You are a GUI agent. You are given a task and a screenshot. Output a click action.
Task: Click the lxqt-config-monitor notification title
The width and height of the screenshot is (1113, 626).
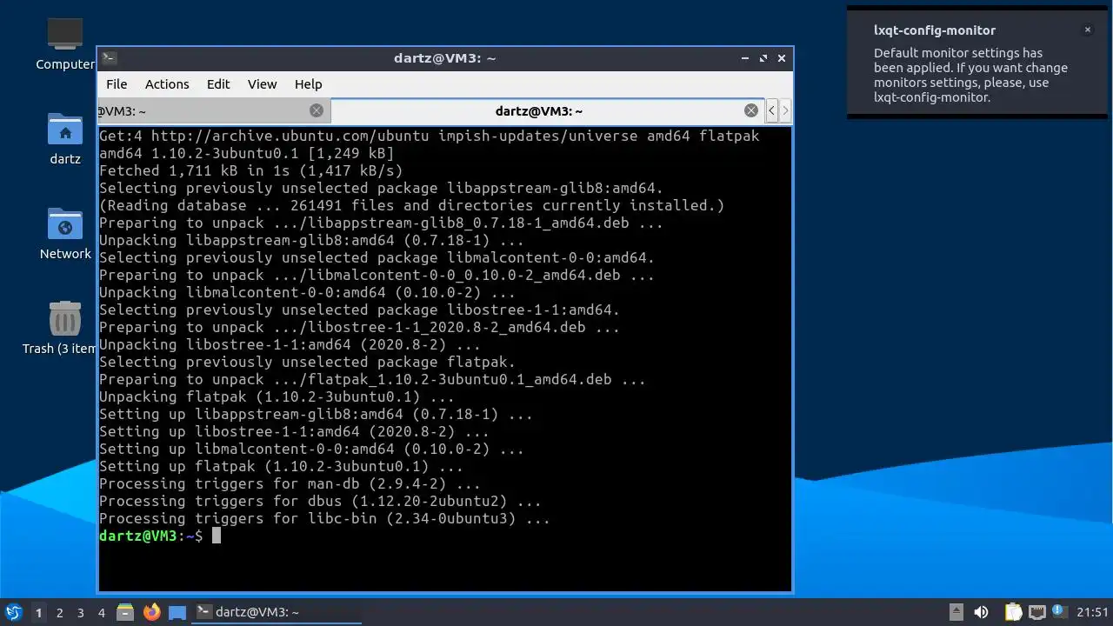pyautogui.click(x=935, y=30)
